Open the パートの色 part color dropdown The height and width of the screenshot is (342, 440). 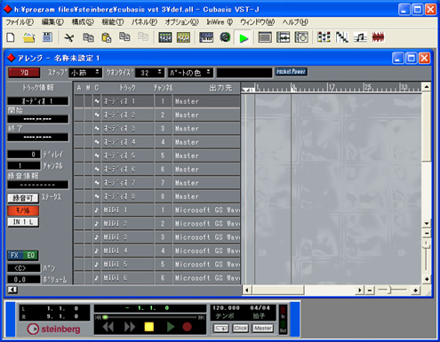(190, 73)
